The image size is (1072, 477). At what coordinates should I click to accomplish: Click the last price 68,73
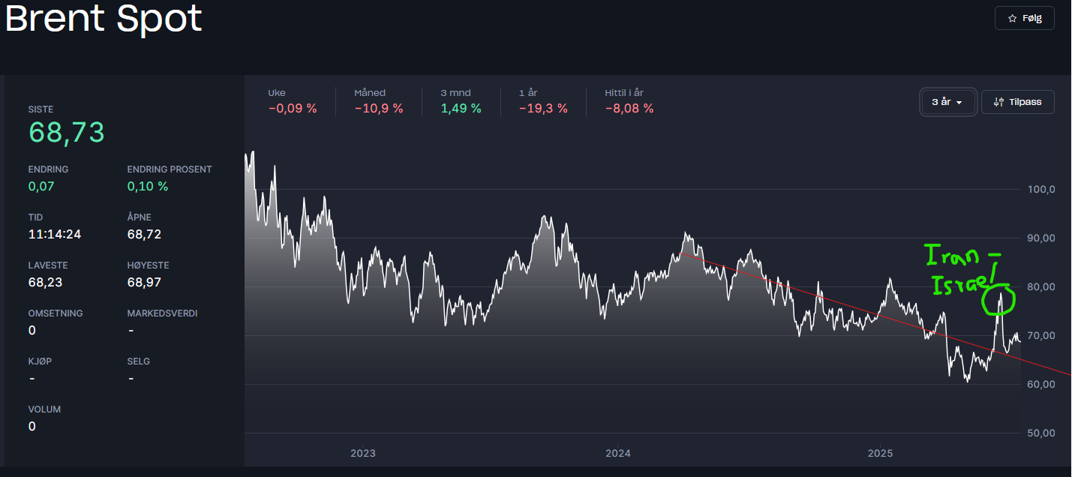click(x=67, y=132)
